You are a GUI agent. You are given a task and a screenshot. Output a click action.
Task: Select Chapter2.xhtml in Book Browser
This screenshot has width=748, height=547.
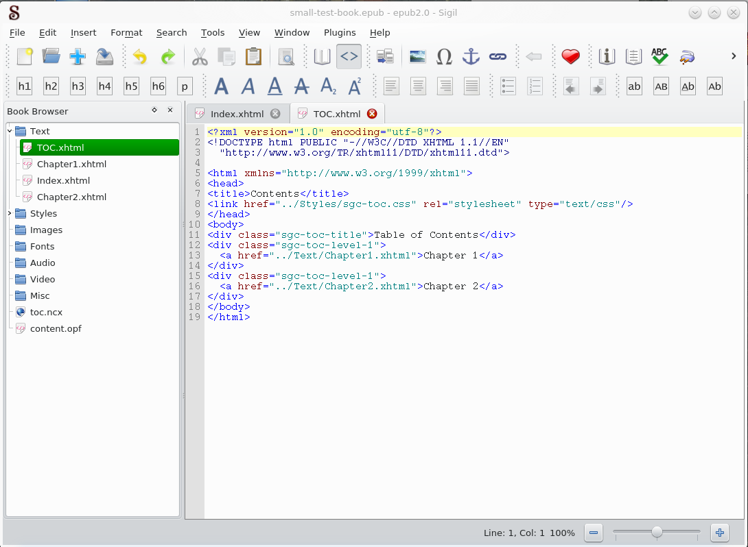point(71,197)
